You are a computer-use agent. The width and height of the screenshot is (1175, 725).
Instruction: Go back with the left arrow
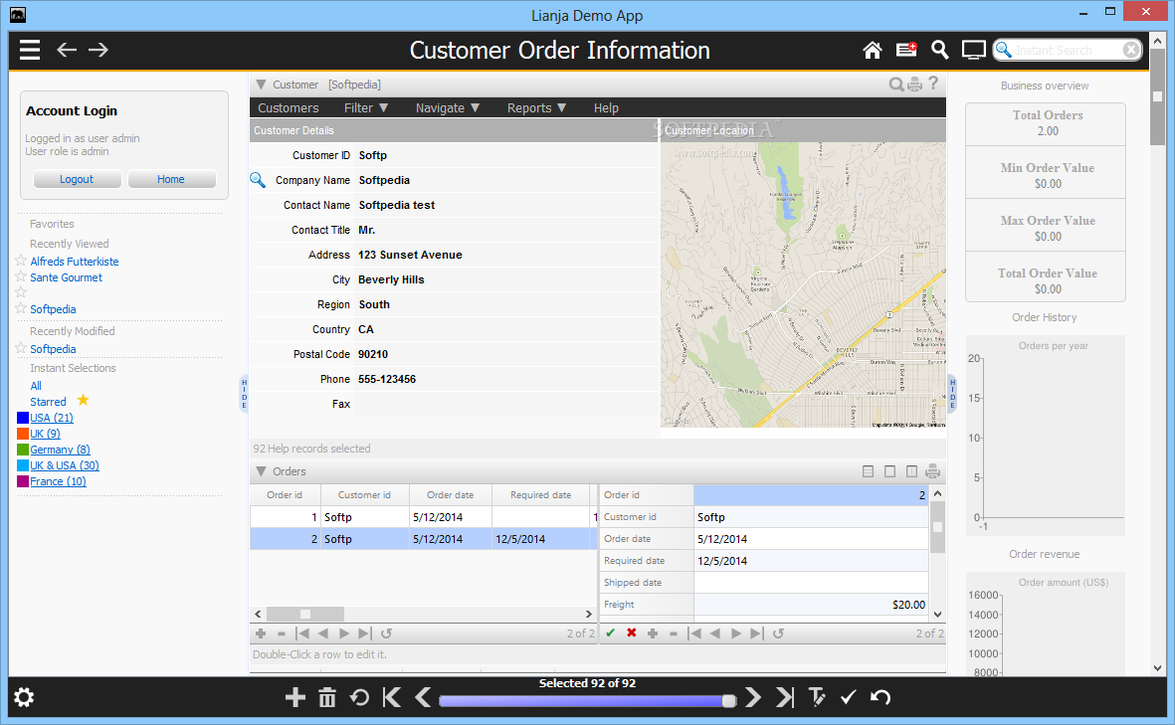coord(67,50)
